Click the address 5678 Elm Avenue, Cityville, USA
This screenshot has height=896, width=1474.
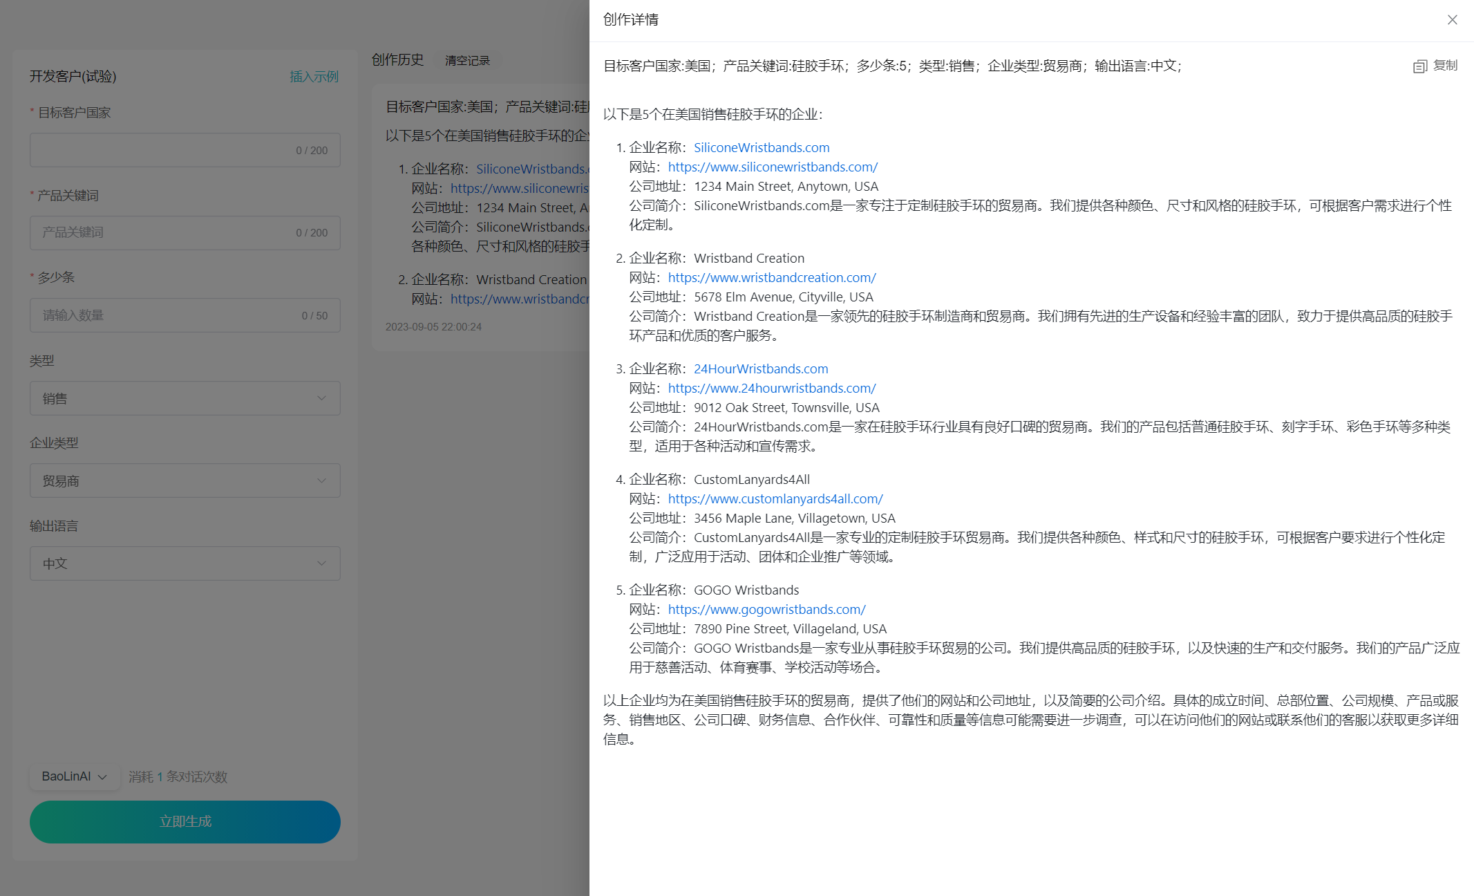pos(784,297)
